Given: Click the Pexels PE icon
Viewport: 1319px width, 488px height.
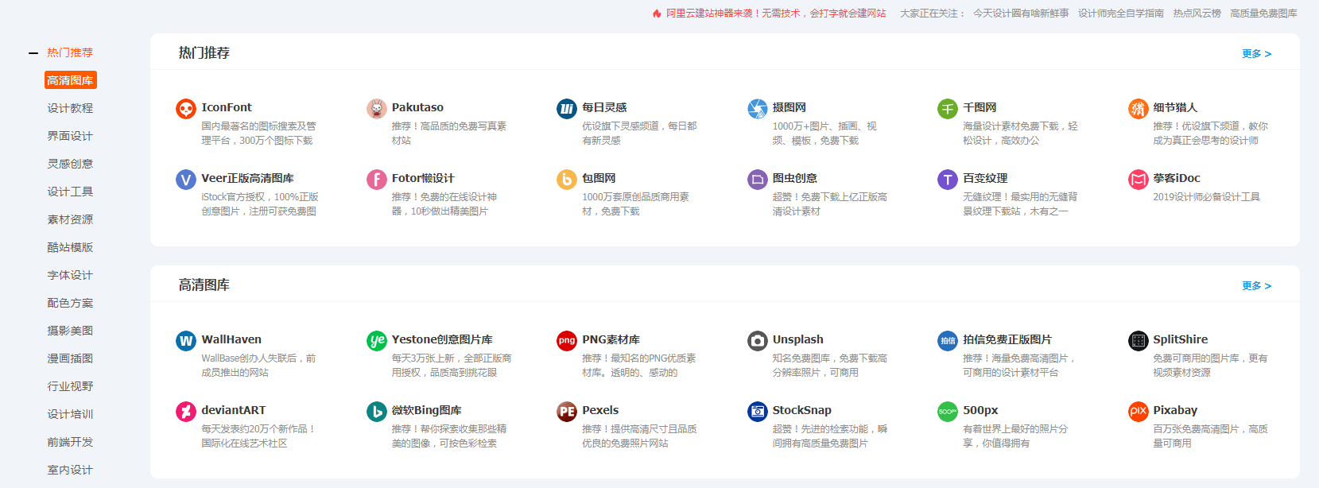Looking at the screenshot, I should click(567, 412).
